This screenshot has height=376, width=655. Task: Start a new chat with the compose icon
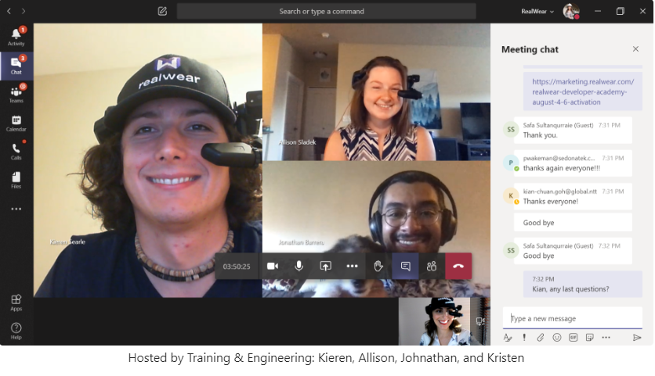click(162, 12)
